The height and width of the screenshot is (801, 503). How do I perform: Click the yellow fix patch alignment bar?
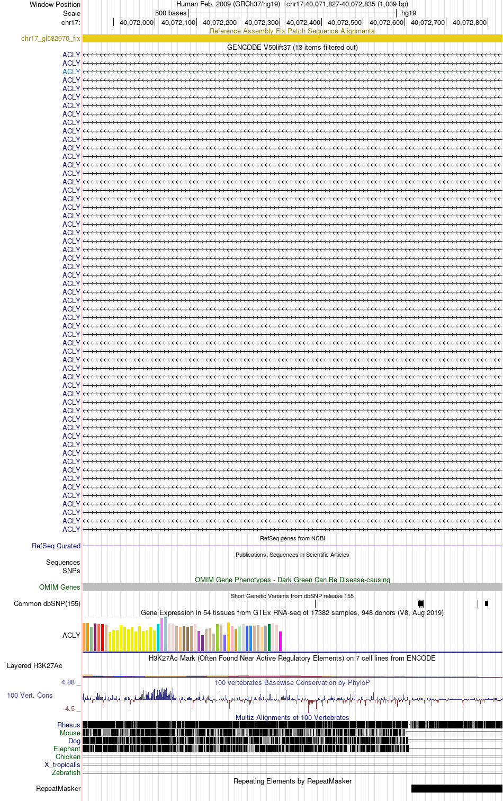[292, 38]
